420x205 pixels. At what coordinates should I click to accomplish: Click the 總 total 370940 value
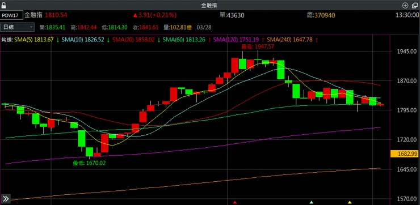pos(321,15)
